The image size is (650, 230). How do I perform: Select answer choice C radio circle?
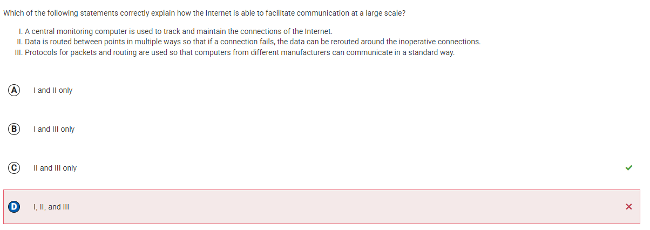pos(13,168)
